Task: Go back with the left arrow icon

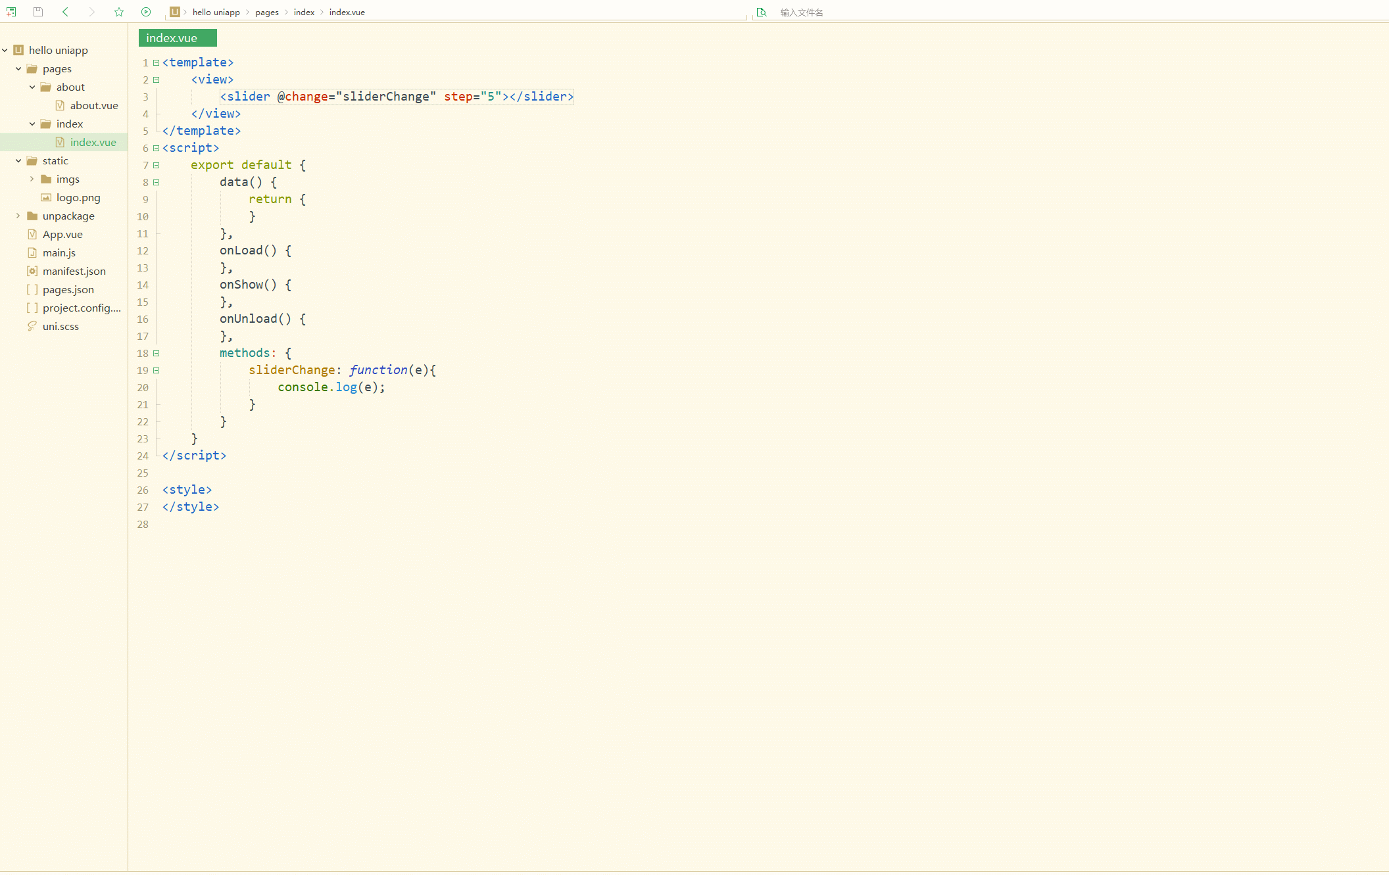Action: click(x=65, y=12)
